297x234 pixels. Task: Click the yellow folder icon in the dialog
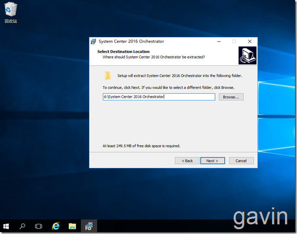pyautogui.click(x=108, y=76)
